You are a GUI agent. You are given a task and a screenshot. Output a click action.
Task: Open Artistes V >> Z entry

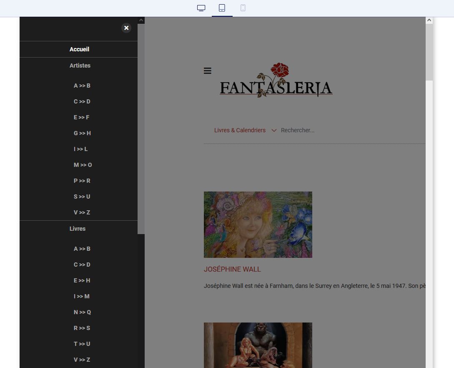(x=82, y=212)
